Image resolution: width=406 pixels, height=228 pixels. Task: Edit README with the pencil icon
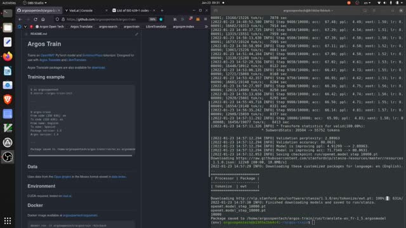pos(136,34)
